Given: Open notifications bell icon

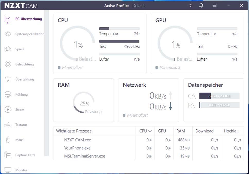Looking at the screenshot, I should tap(201, 6).
